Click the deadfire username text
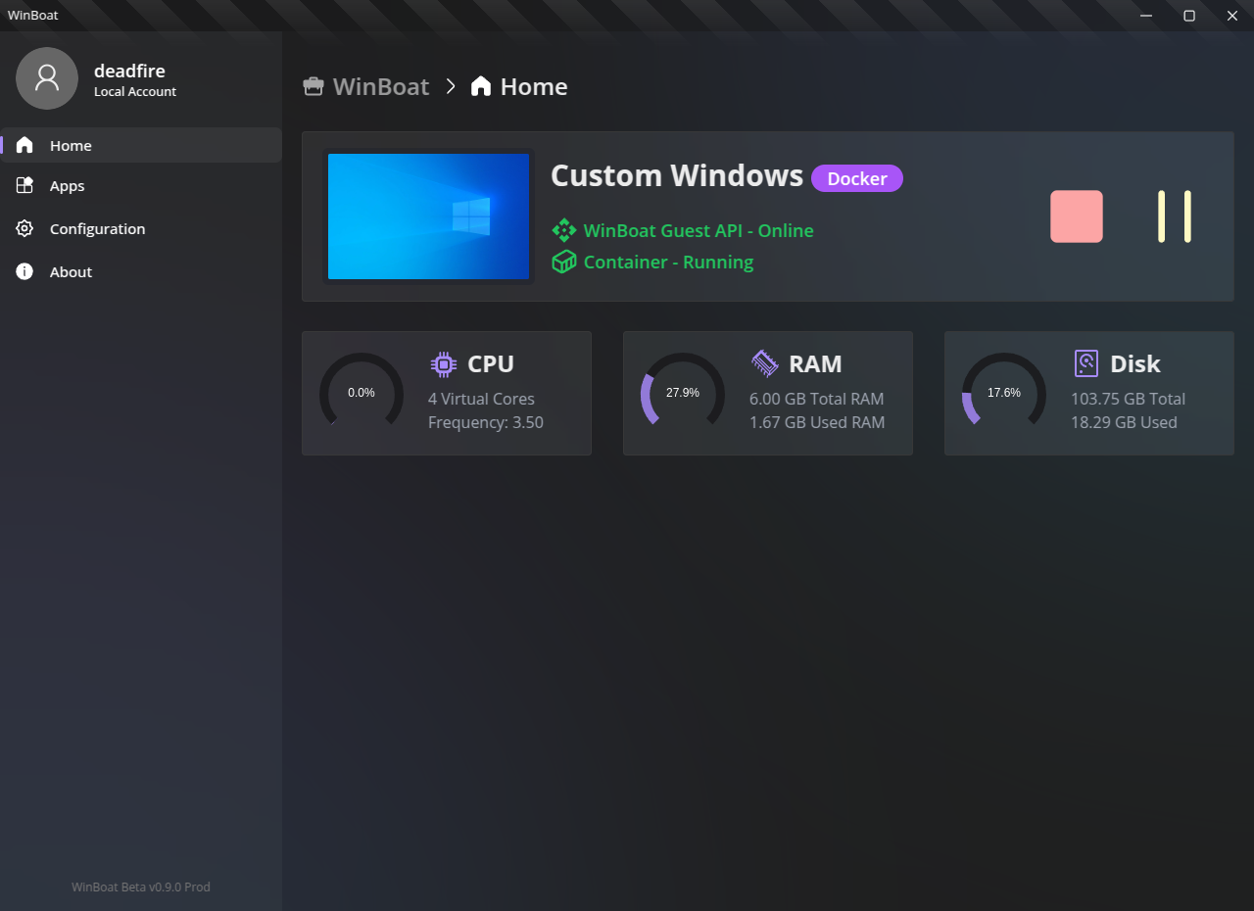 (x=129, y=71)
